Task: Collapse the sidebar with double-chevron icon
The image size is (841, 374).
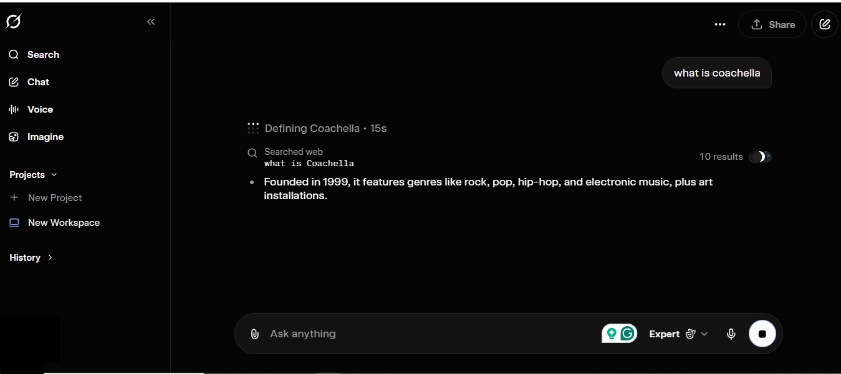Action: point(151,22)
